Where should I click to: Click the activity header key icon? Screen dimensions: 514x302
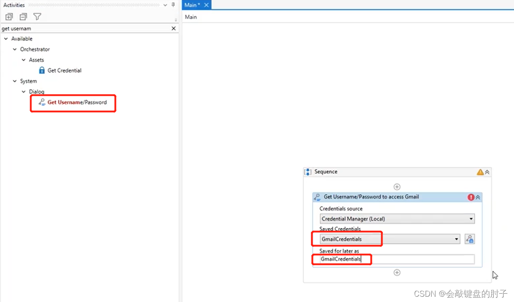pyautogui.click(x=317, y=197)
